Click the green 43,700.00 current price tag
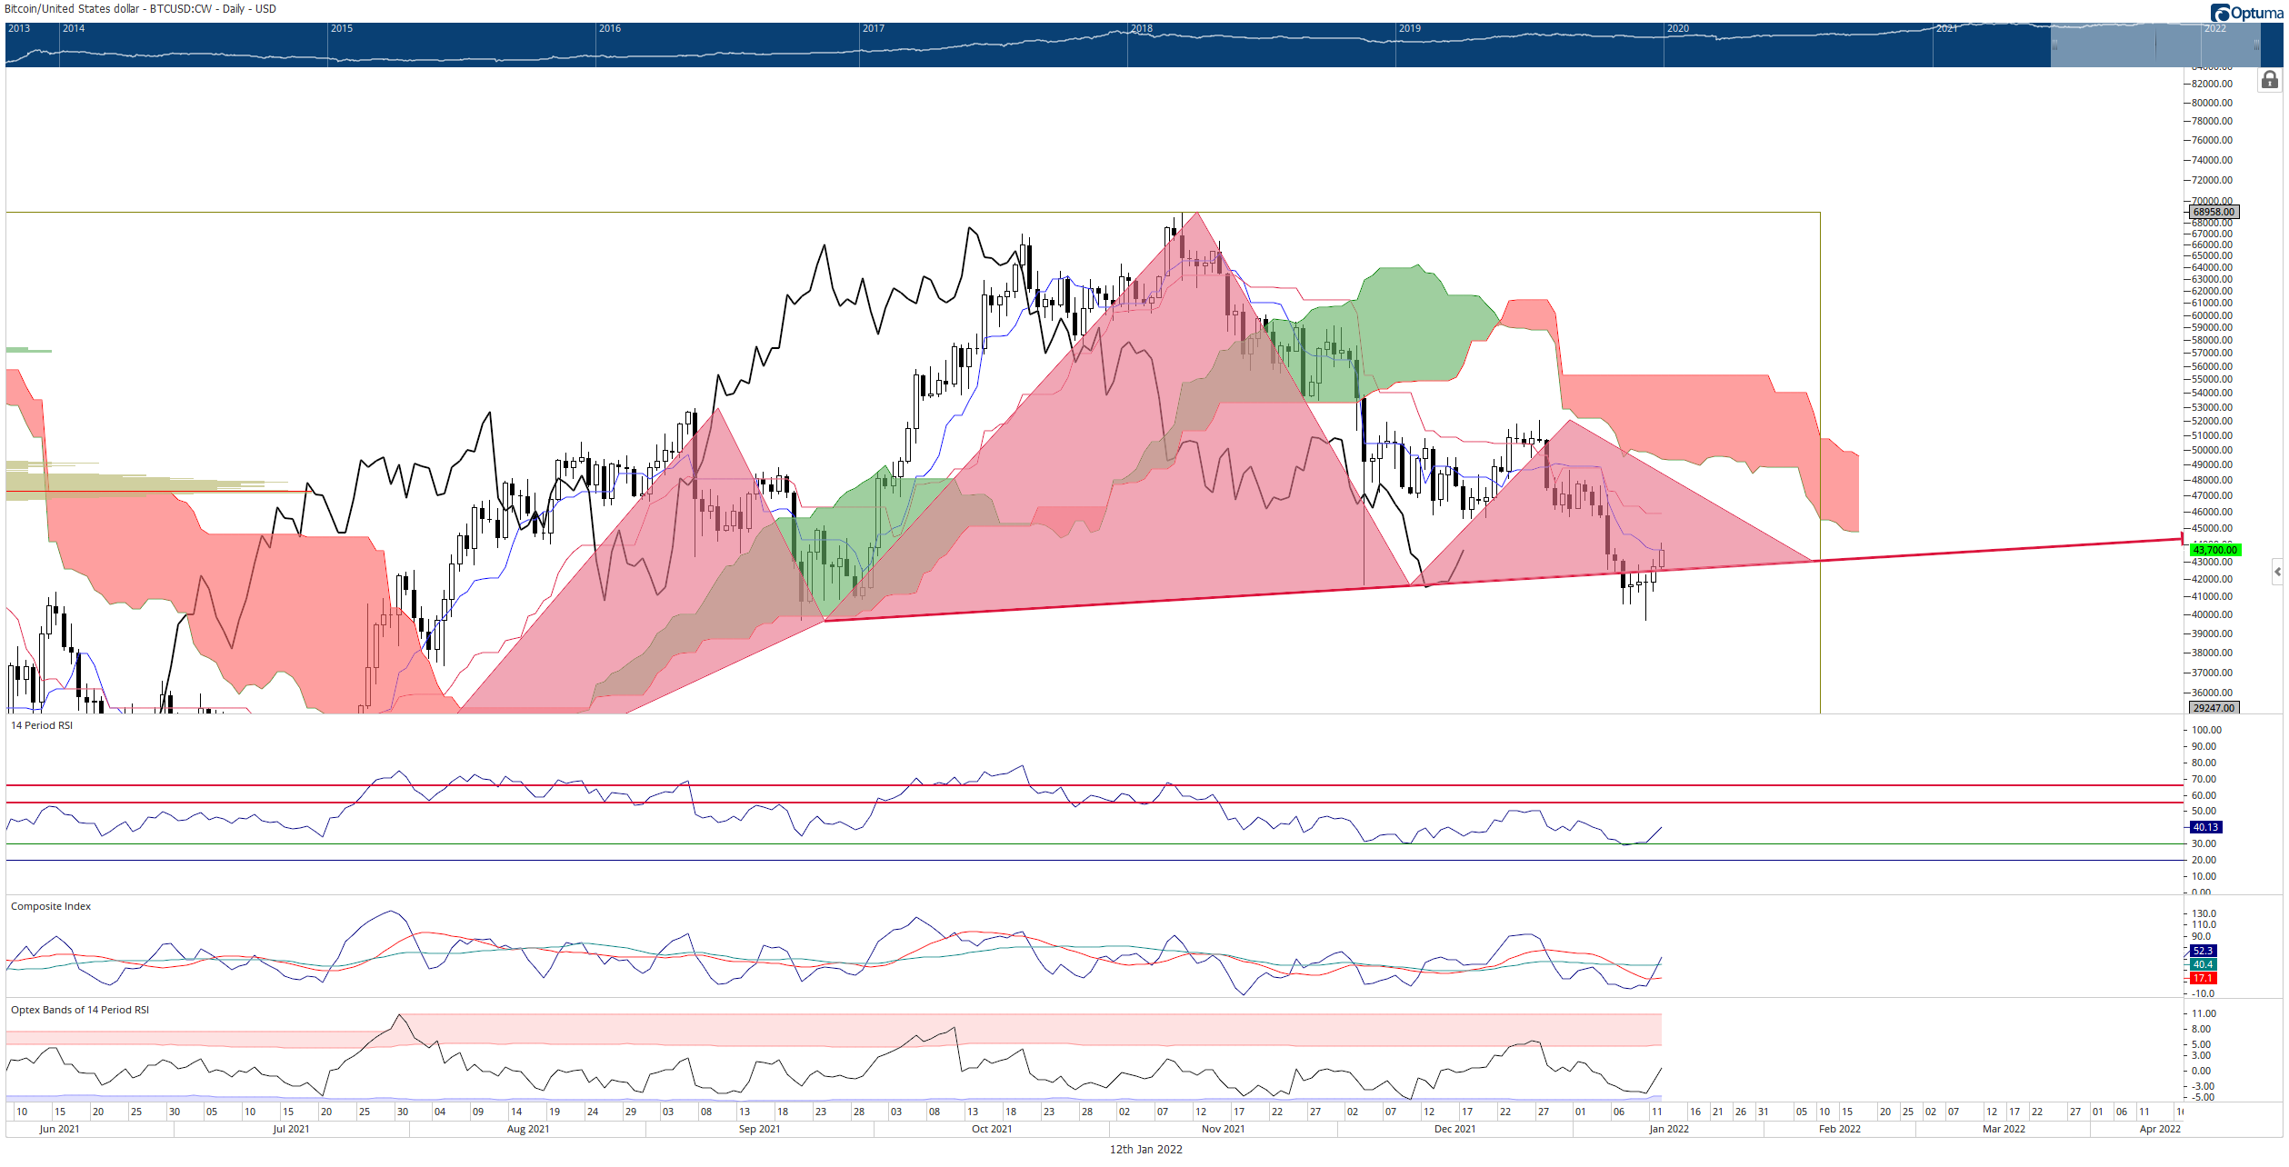Screen dimensions: 2289x1167 coord(2214,550)
